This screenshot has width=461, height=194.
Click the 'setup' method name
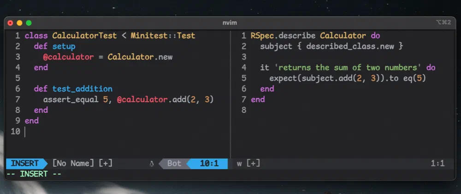point(64,47)
